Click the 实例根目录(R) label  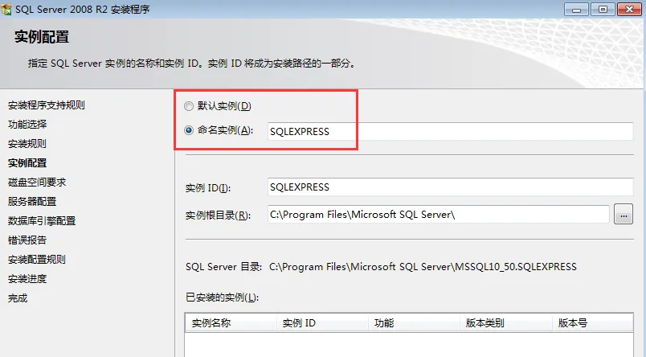[218, 215]
